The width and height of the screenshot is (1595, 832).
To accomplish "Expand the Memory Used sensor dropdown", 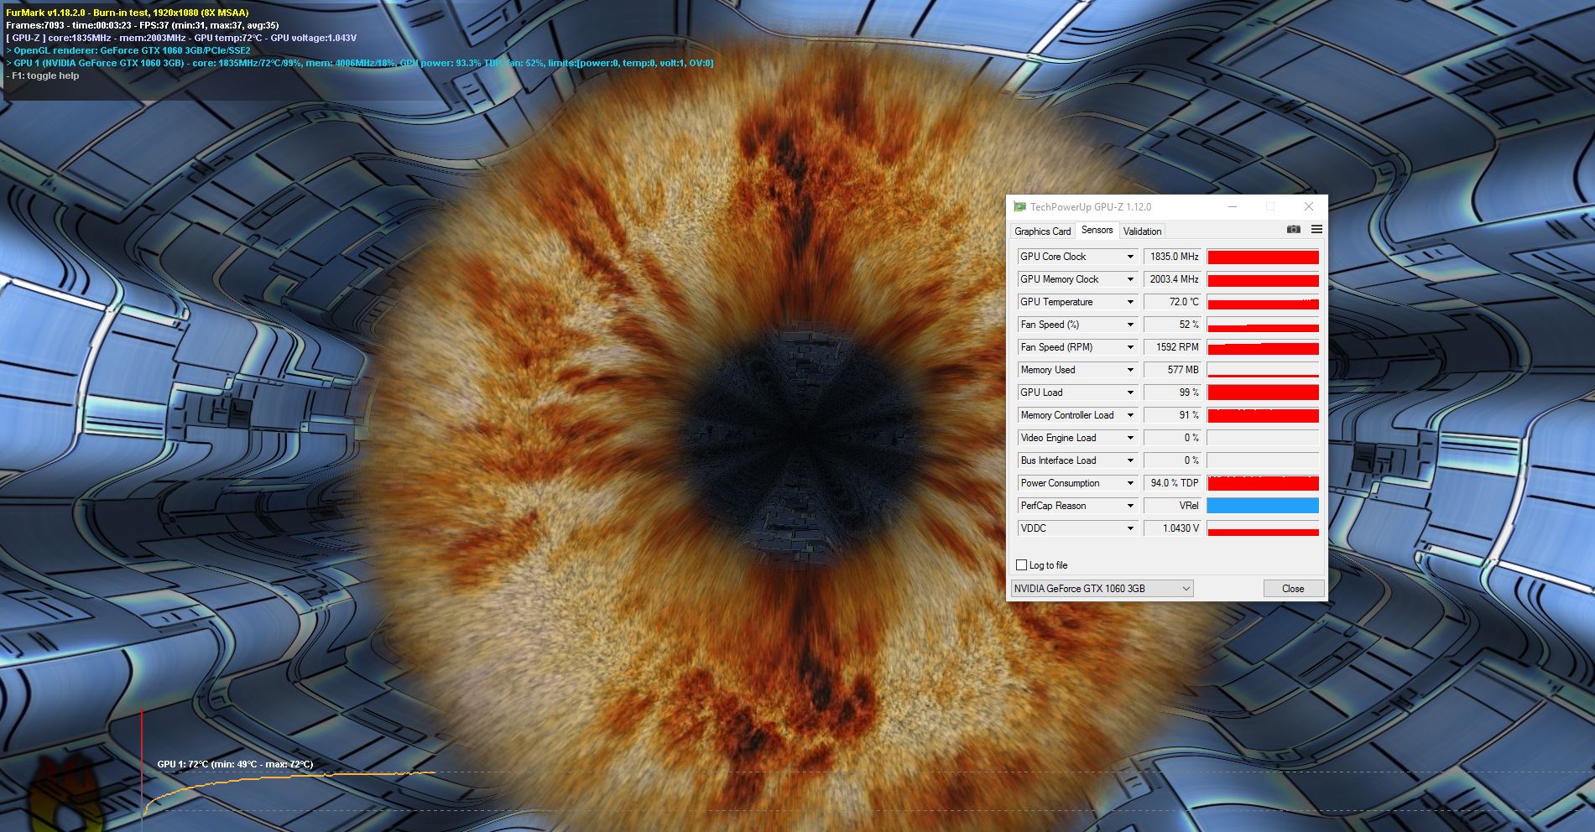I will pyautogui.click(x=1130, y=370).
